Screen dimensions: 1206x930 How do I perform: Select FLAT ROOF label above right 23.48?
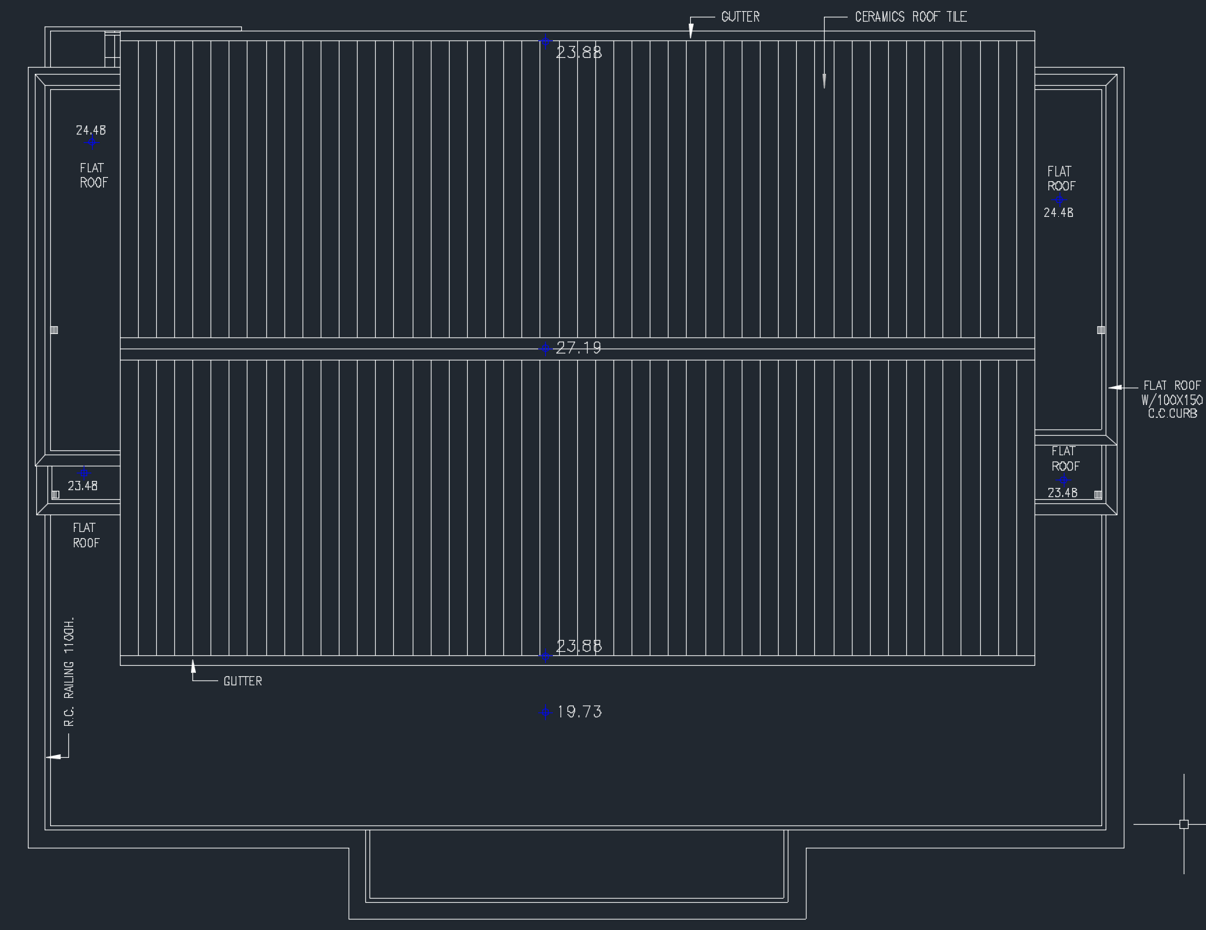tap(1065, 459)
